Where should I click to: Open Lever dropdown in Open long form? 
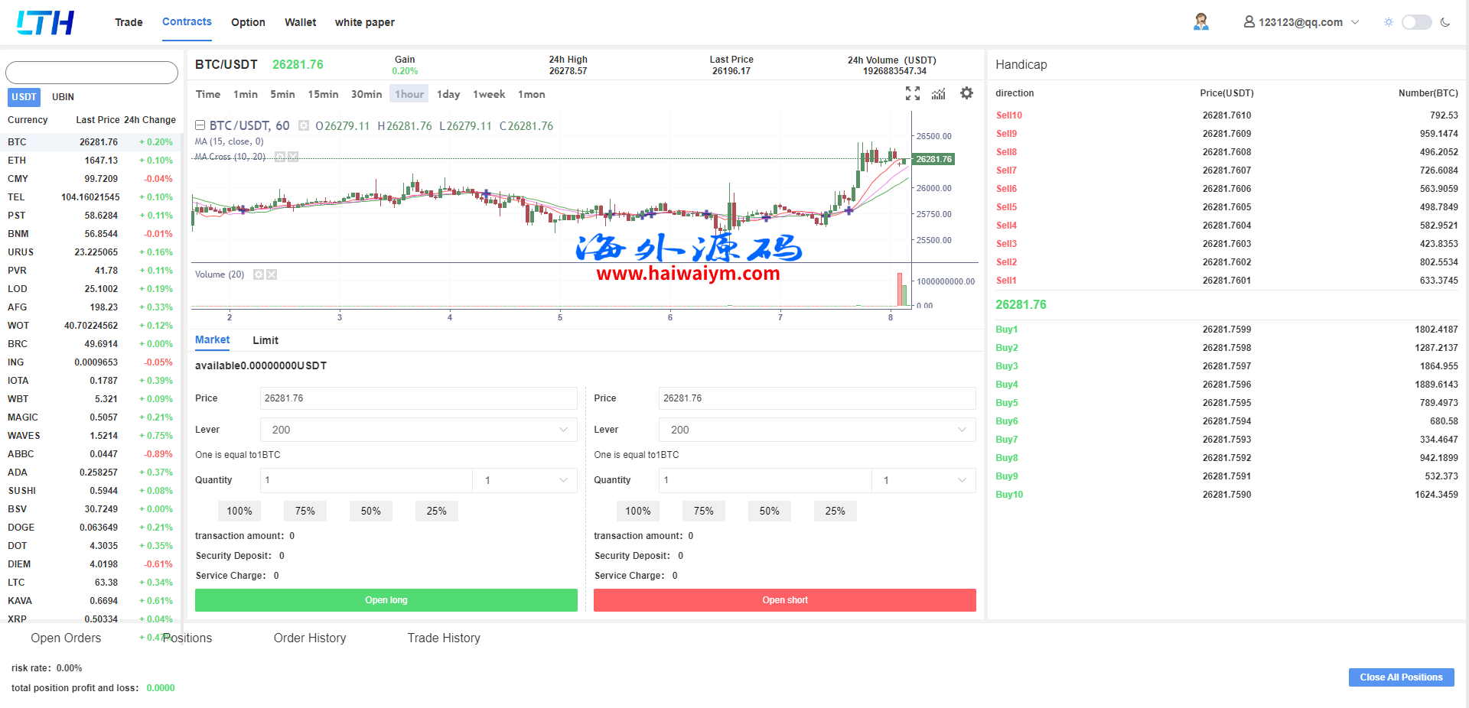[x=419, y=430]
